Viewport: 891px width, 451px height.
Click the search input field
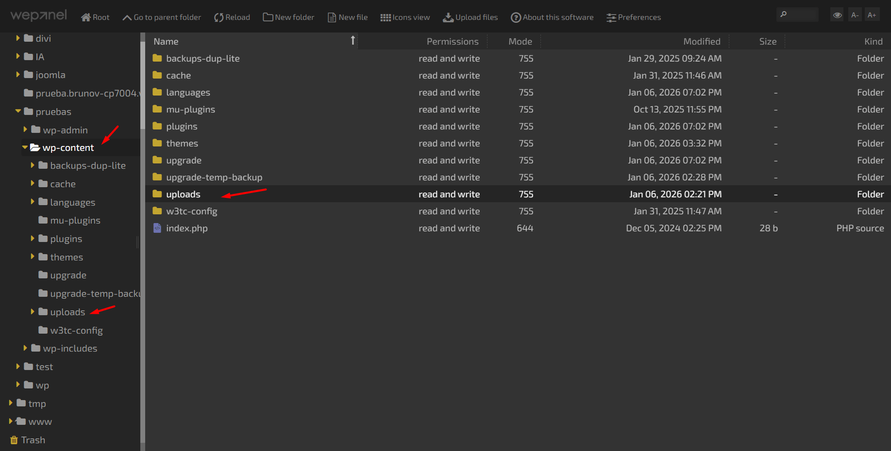click(801, 15)
